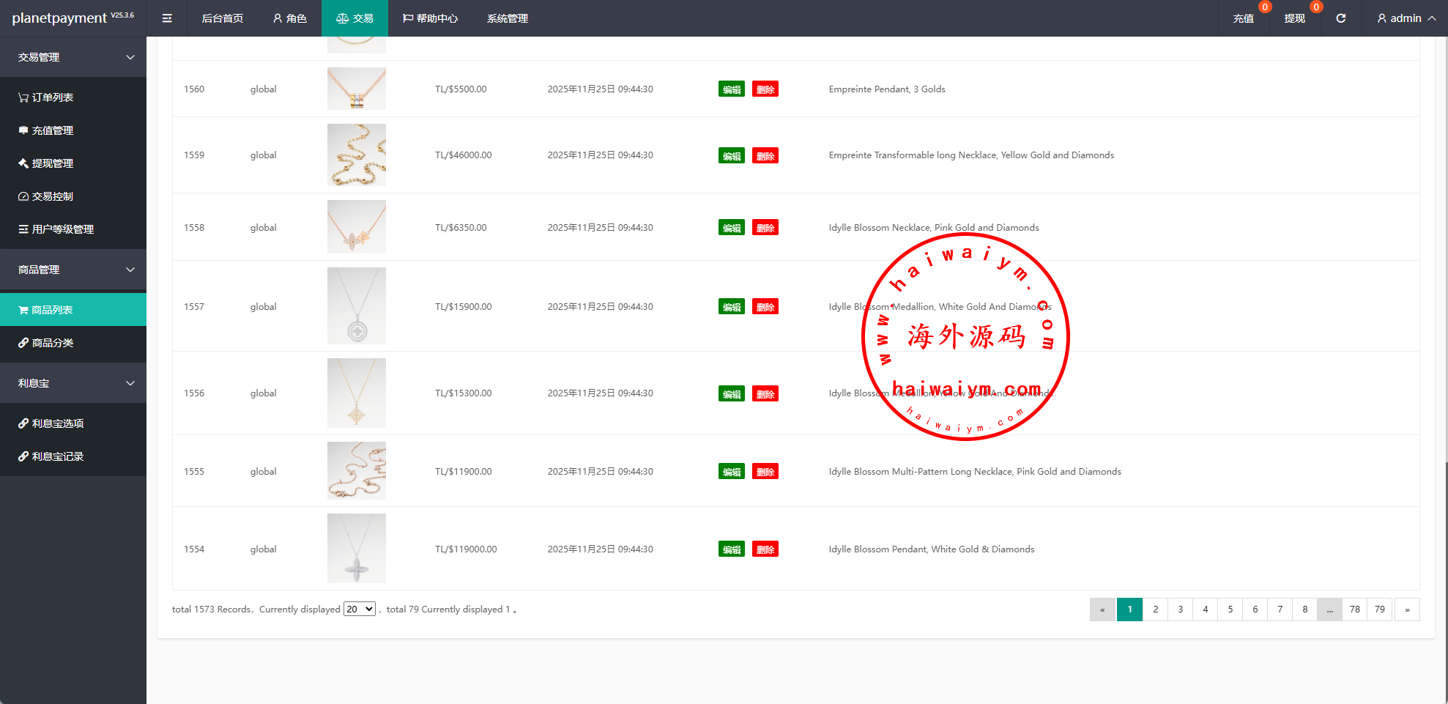Click the sidebar collapse hamburger icon
The width and height of the screenshot is (1448, 704).
click(167, 18)
